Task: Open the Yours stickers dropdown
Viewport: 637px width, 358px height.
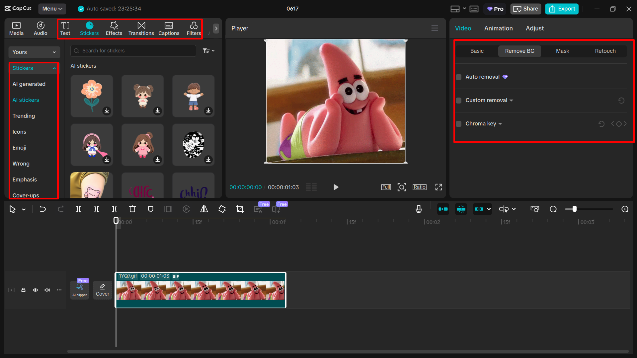Action: coord(34,52)
